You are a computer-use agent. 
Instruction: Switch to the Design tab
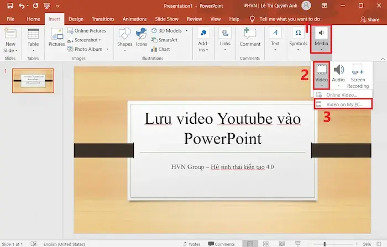76,19
